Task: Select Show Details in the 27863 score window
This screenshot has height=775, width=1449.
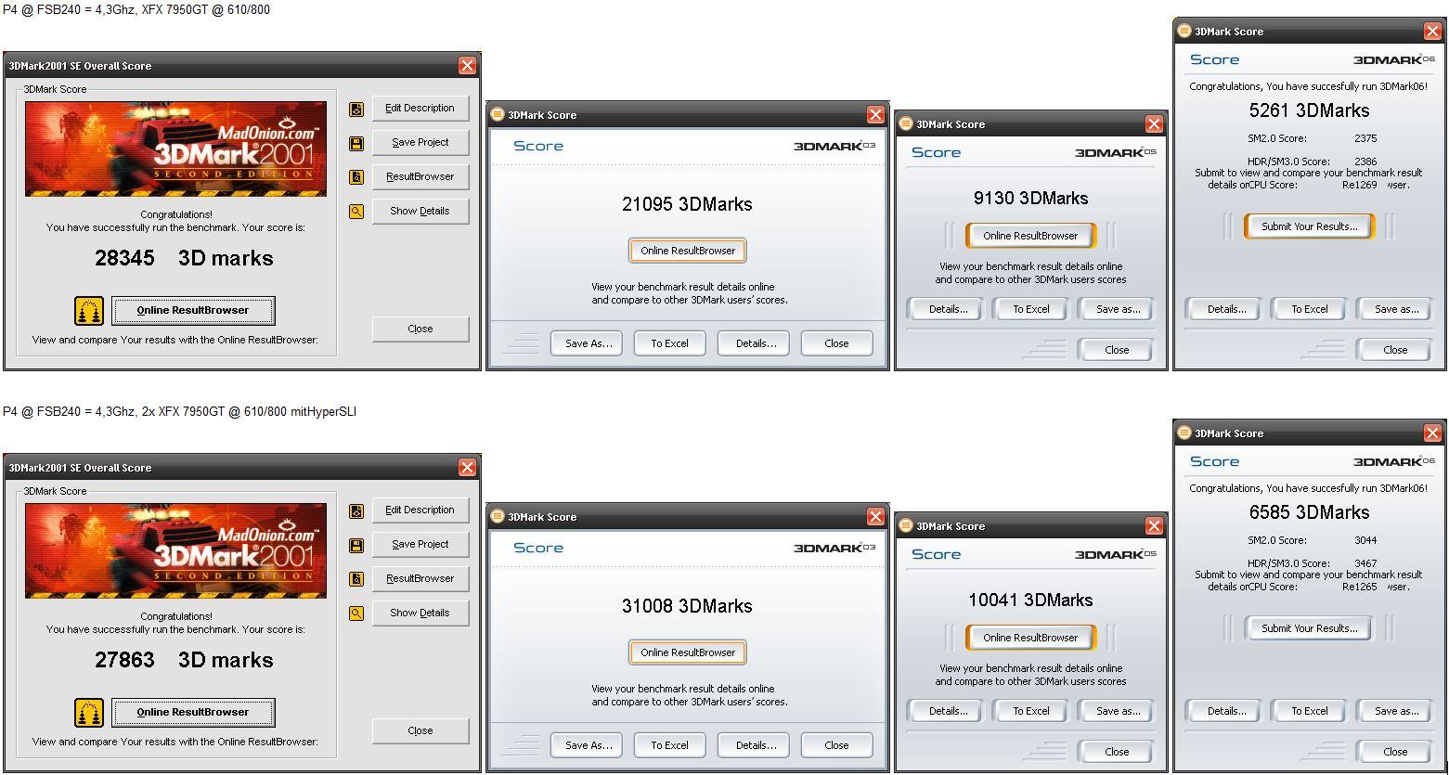Action: pos(420,613)
